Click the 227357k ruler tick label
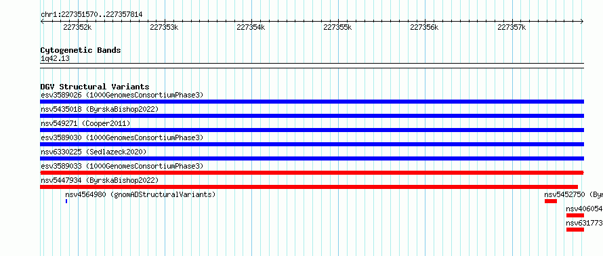This screenshot has height=256, width=603. [512, 27]
